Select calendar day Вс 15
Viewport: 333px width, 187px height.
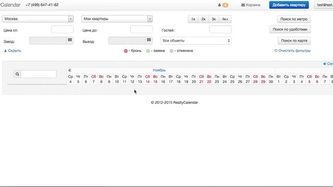(x=155, y=79)
